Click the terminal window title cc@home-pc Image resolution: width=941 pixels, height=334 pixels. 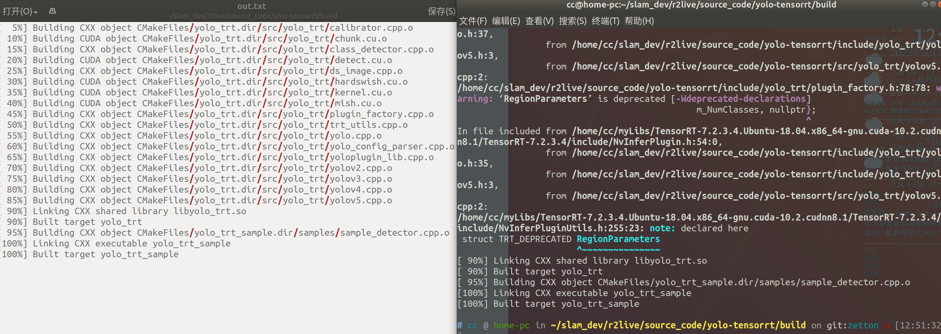point(701,4)
